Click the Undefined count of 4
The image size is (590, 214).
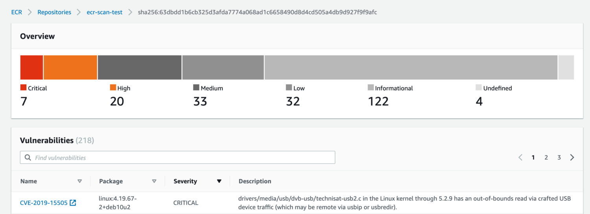[479, 101]
